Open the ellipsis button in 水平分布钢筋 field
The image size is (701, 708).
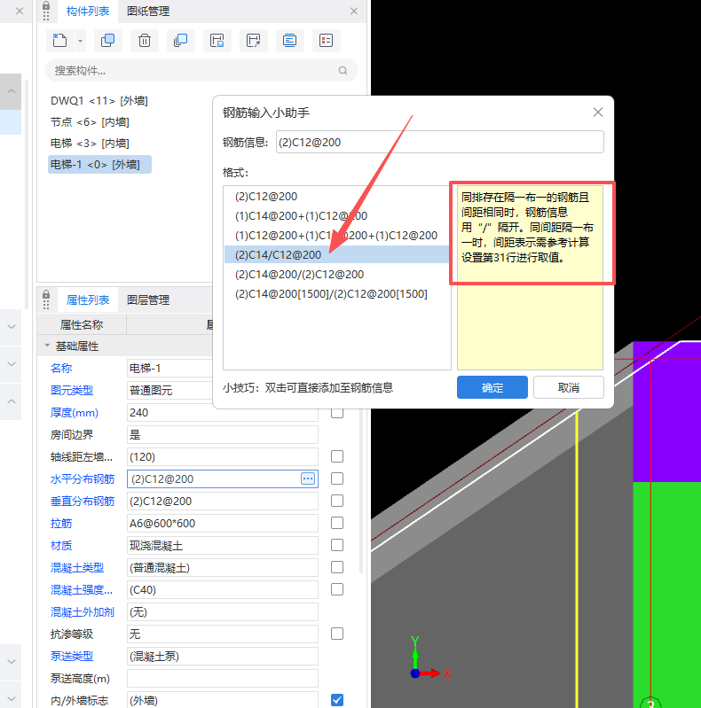tap(308, 478)
